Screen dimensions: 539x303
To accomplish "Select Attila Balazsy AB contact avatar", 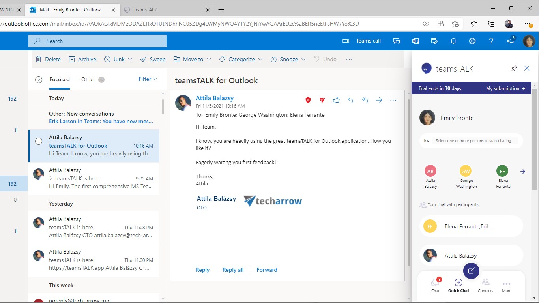I will click(x=430, y=171).
